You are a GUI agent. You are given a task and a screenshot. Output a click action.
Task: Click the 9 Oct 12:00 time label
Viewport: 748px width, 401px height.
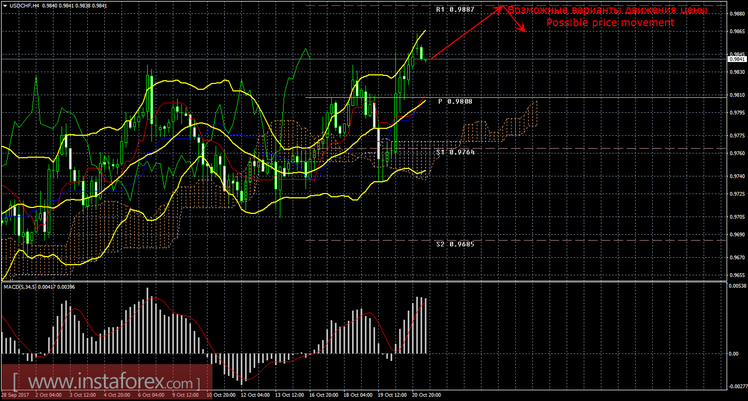point(186,395)
